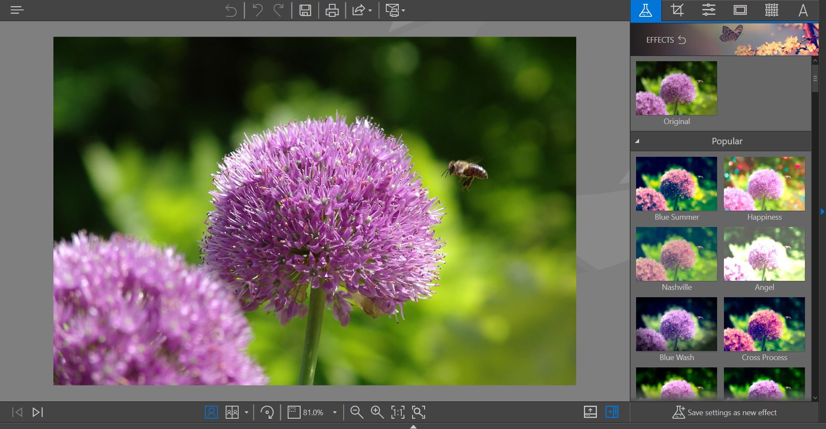
Task: Open the hamburger main menu
Action: [17, 10]
